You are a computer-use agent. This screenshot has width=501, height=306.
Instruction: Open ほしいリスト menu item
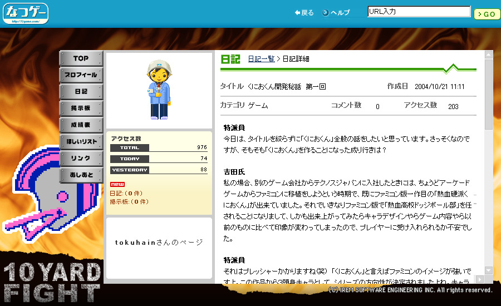81,141
